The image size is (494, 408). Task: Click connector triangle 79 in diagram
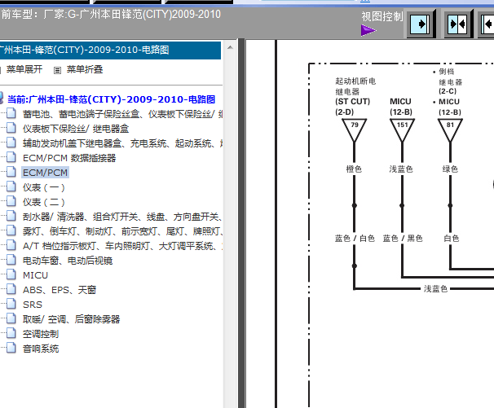tap(355, 129)
